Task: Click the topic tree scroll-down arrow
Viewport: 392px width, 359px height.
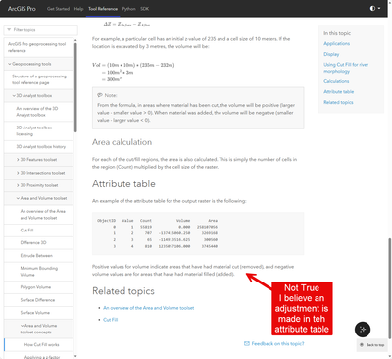Action: point(75,356)
